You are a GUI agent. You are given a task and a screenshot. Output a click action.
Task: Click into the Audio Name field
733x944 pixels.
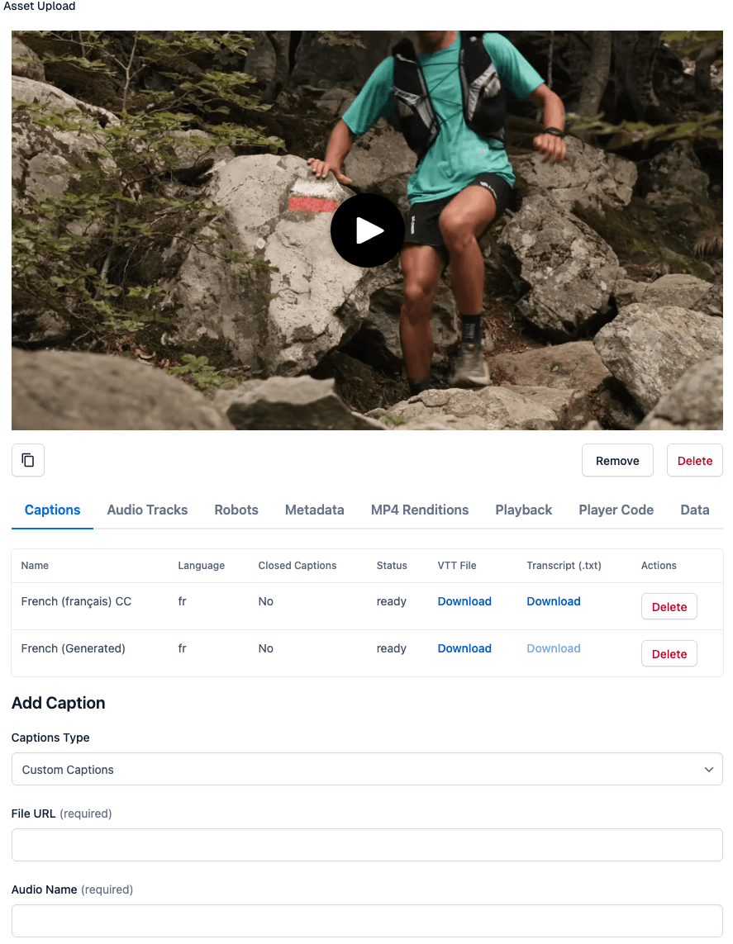[367, 921]
